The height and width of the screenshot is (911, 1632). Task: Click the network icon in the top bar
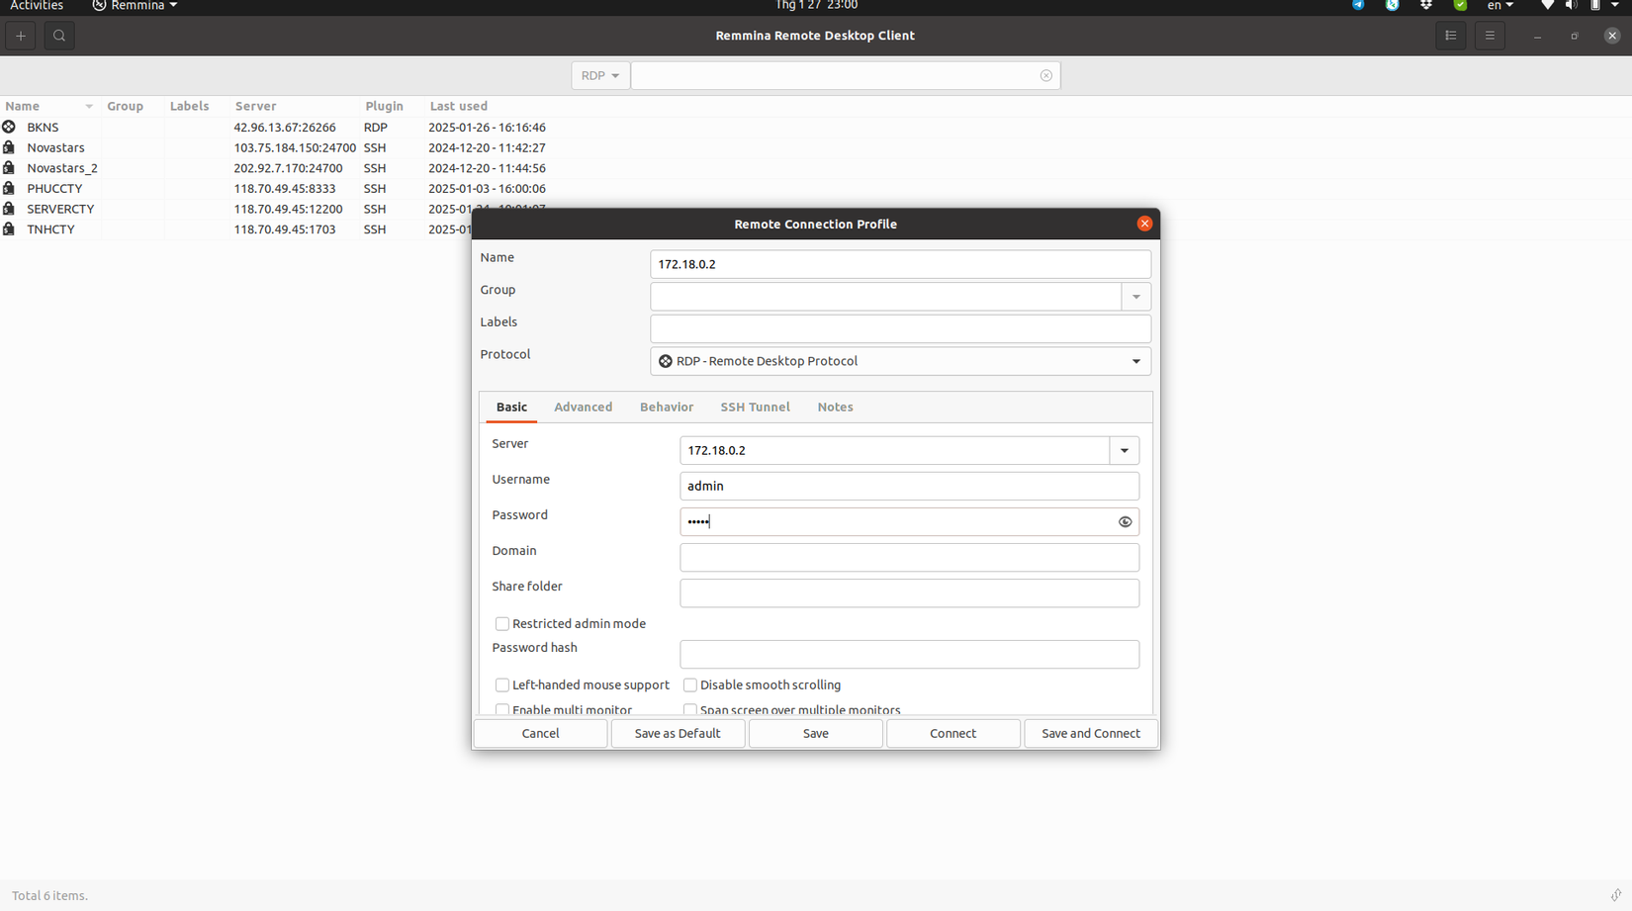(x=1548, y=5)
